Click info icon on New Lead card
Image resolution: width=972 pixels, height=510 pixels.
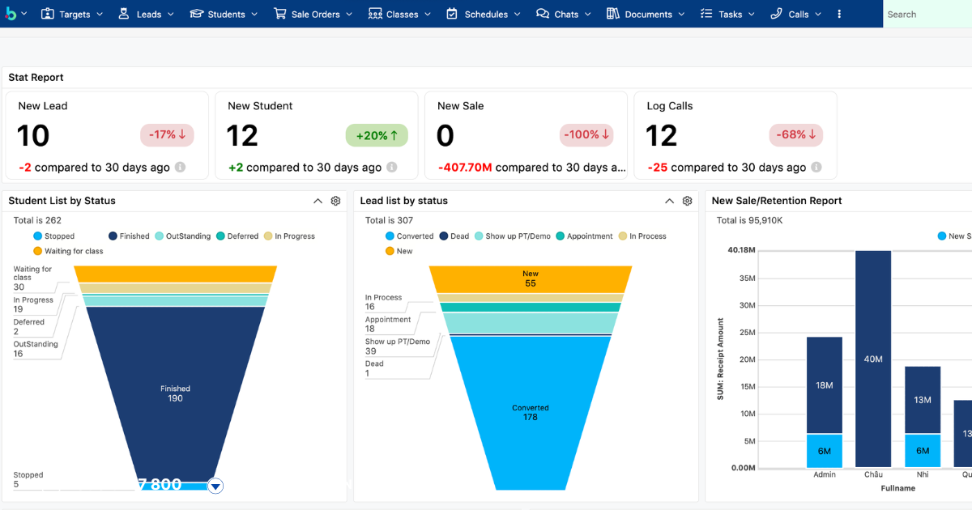(x=180, y=168)
